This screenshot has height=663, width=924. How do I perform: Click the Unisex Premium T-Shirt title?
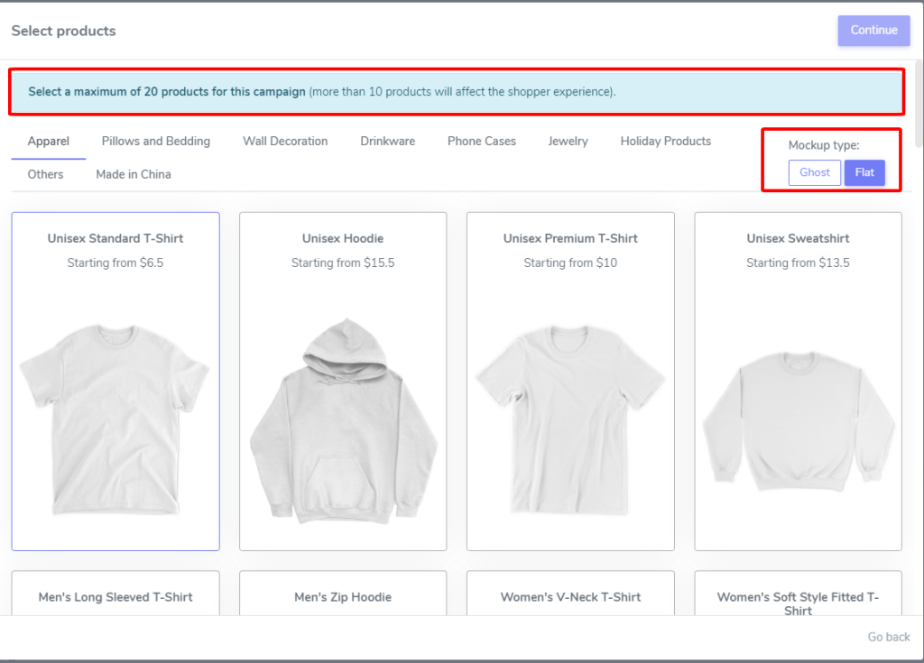tap(570, 239)
